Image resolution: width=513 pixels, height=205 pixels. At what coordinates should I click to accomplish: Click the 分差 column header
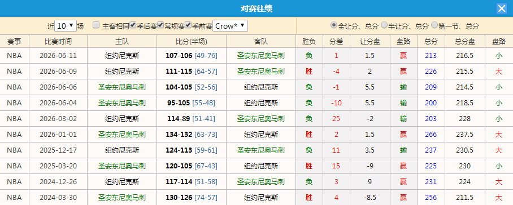[x=336, y=41]
